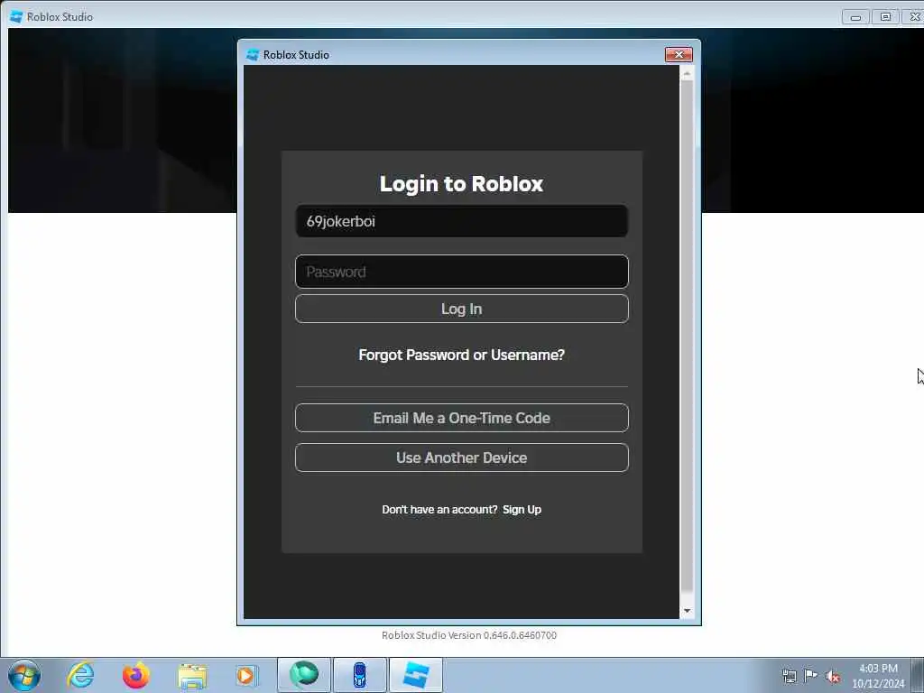Open Firefox from the taskbar
The width and height of the screenshot is (924, 693).
tap(136, 675)
